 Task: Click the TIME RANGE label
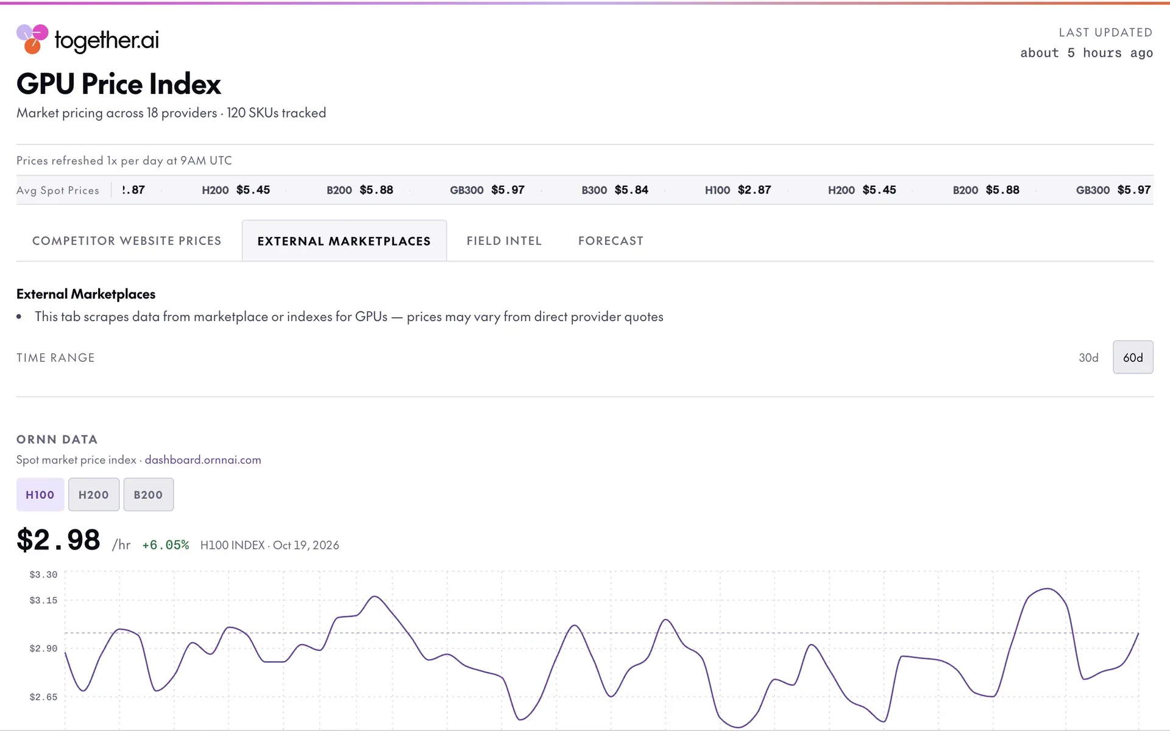coord(55,358)
